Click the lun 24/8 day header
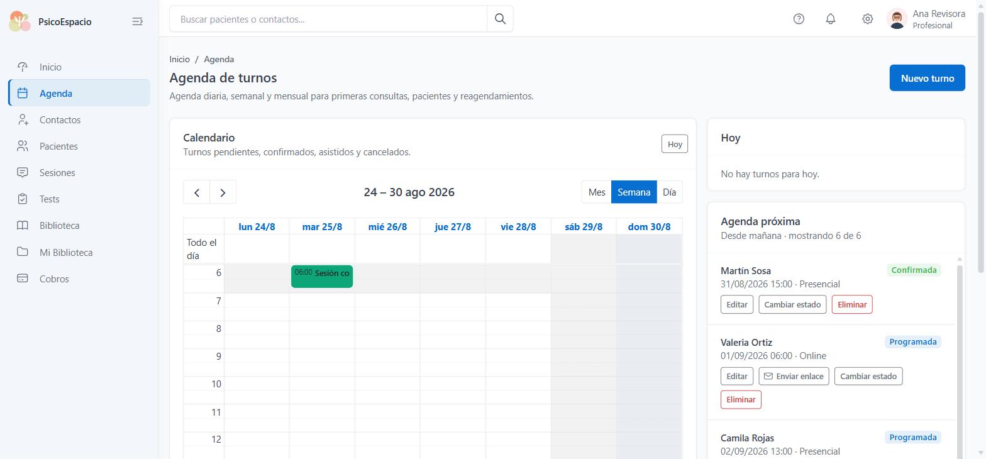Image resolution: width=986 pixels, height=459 pixels. coord(257,226)
